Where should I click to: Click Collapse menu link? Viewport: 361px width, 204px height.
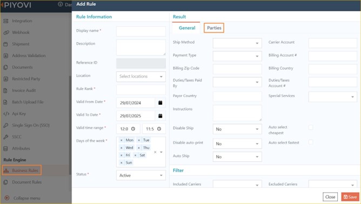click(x=26, y=198)
